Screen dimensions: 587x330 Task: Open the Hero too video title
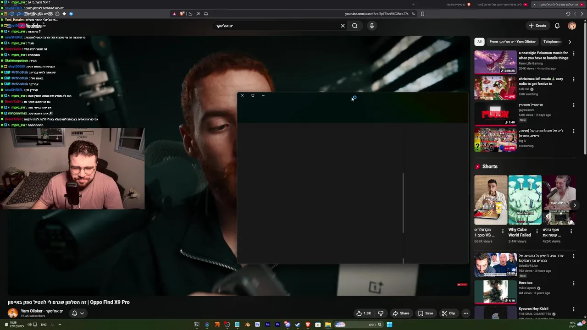(526, 283)
